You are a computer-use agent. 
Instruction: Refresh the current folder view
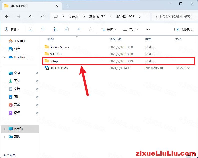(43, 16)
